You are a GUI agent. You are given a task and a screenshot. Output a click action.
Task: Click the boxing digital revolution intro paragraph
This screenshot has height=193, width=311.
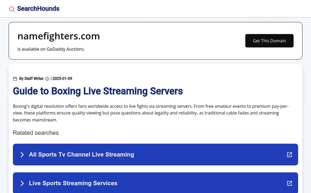(x=150, y=113)
